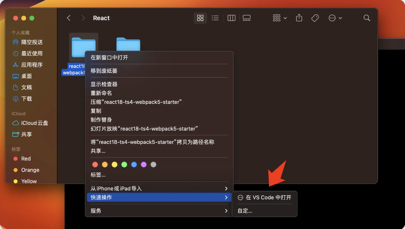The image size is (405, 229).
Task: Click the tag toolbar icon
Action: click(x=315, y=18)
